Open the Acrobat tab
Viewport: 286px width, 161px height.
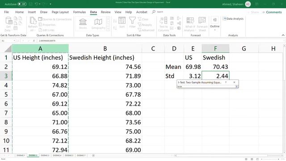(142, 12)
